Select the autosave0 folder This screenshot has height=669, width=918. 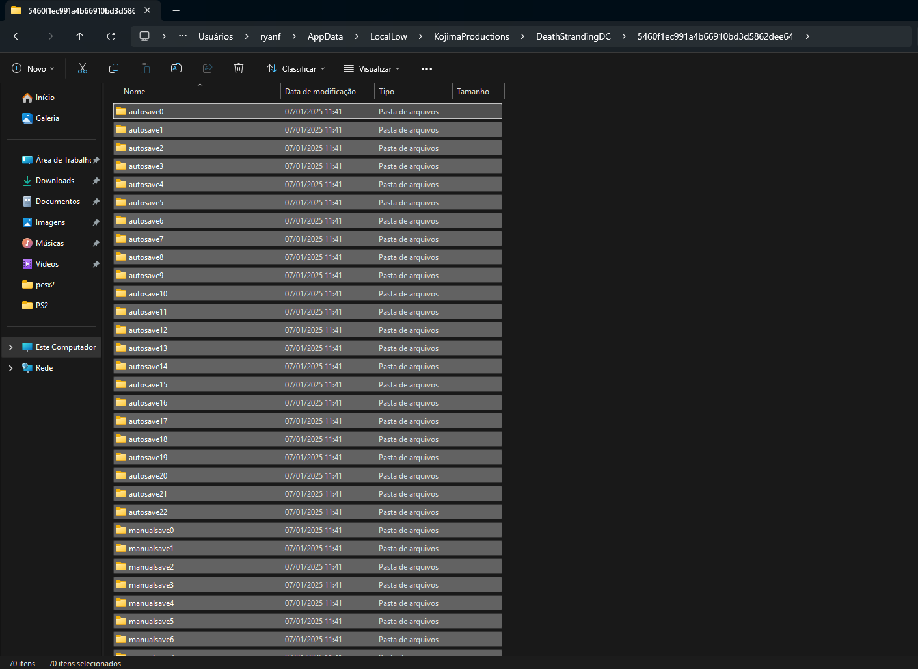308,112
